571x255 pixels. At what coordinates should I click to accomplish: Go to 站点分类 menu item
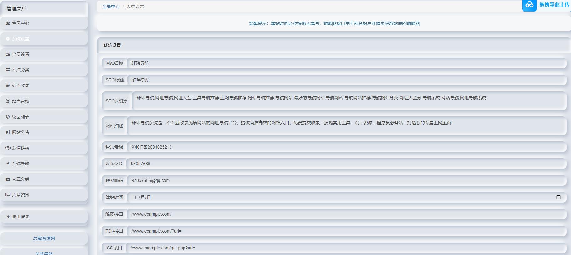coord(44,70)
